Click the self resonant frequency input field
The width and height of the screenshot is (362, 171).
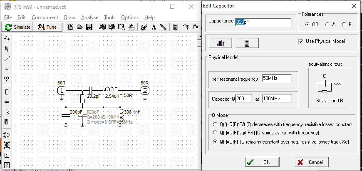coord(276,79)
